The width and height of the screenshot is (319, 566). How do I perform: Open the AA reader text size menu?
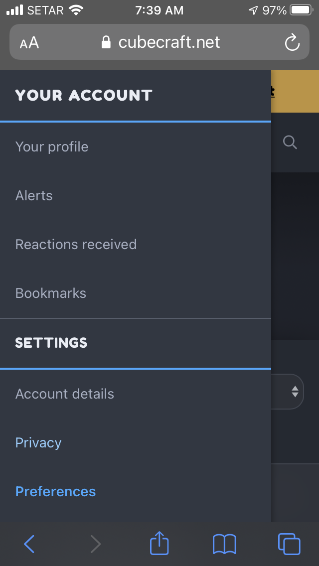click(29, 43)
